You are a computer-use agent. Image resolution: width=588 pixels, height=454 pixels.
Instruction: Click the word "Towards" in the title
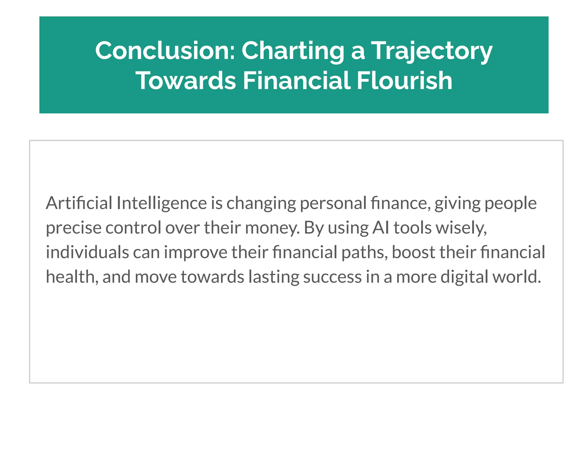[x=186, y=81]
